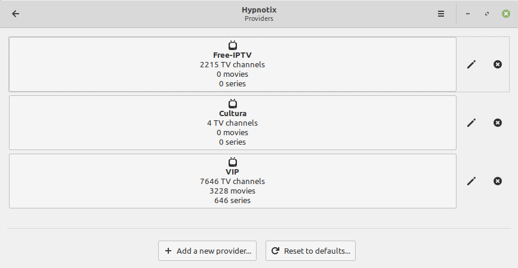Image resolution: width=518 pixels, height=268 pixels.
Task: Click the TV icon above VIP
Action: point(233,162)
